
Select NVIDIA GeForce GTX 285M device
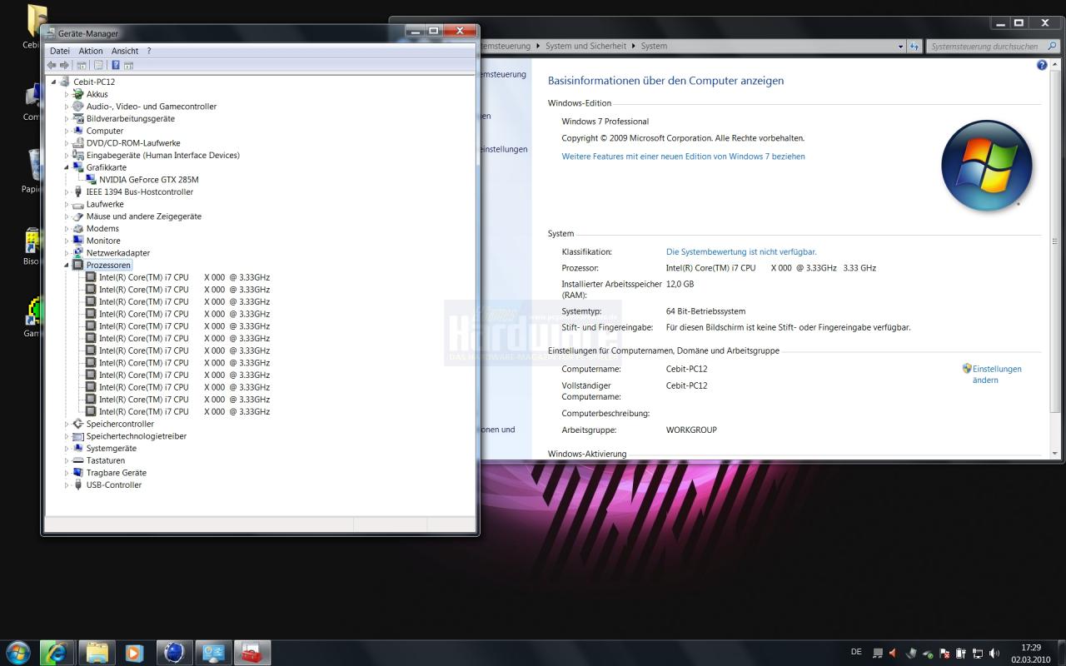pos(148,180)
